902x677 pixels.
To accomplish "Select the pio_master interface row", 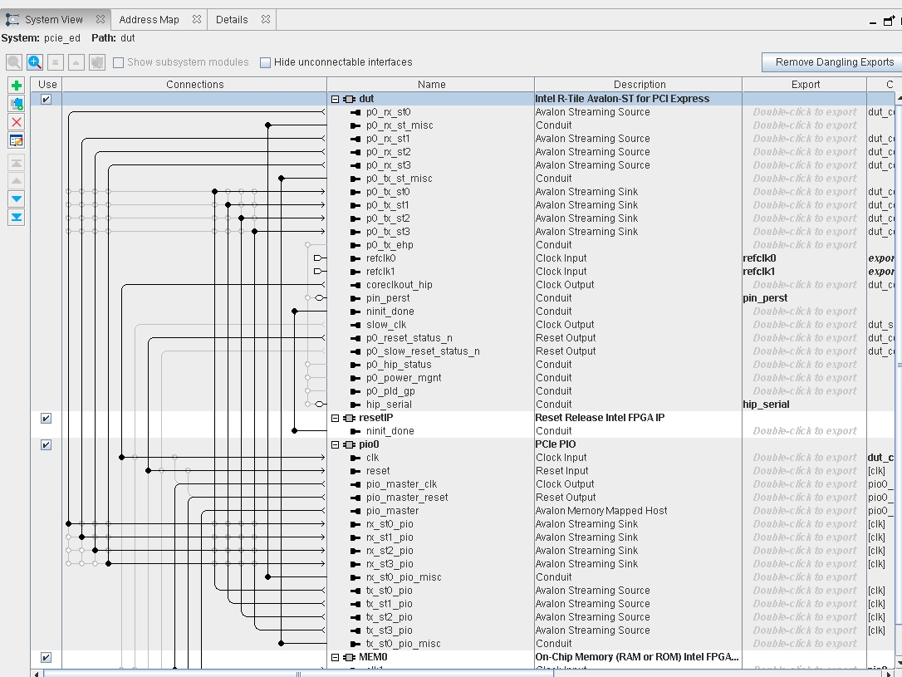I will tap(392, 511).
